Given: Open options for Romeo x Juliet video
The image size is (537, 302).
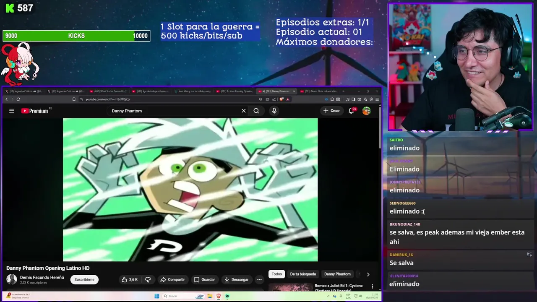Looking at the screenshot, I should pos(372,286).
